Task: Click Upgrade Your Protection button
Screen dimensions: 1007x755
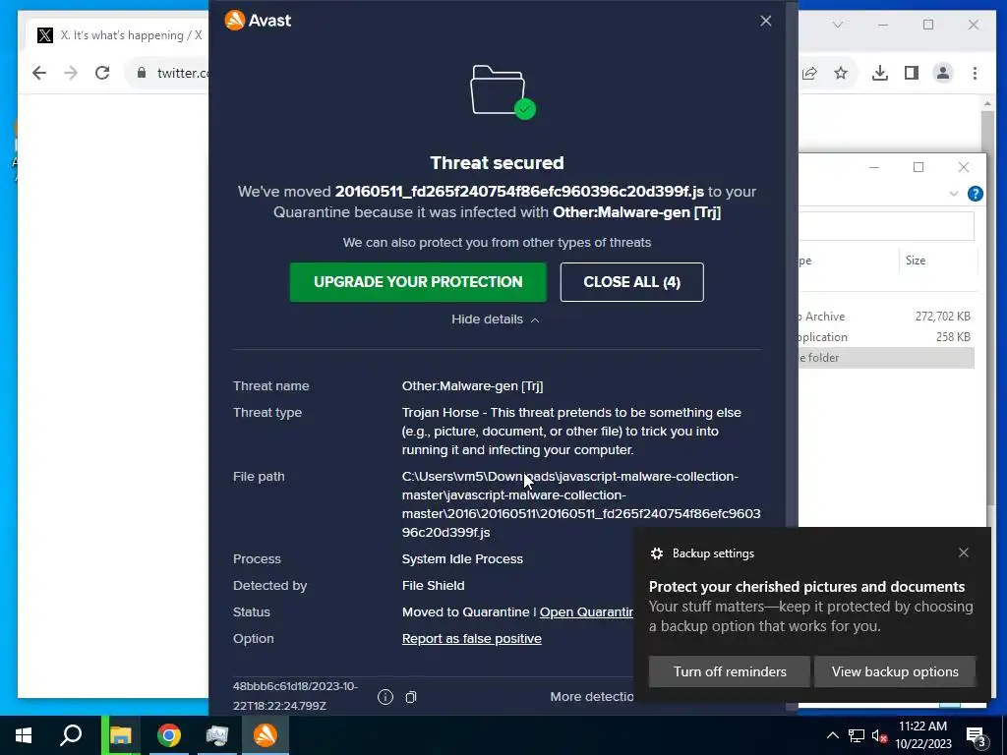Action: tap(418, 282)
